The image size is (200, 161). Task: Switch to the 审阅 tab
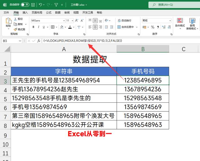click(67, 12)
